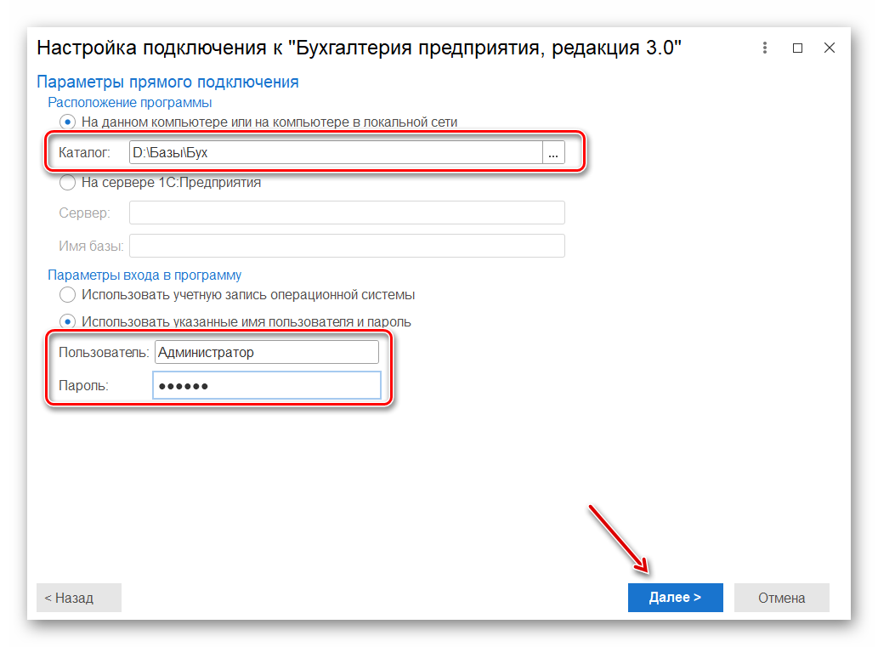
Task: Maximize the connection settings dialog
Action: click(797, 48)
